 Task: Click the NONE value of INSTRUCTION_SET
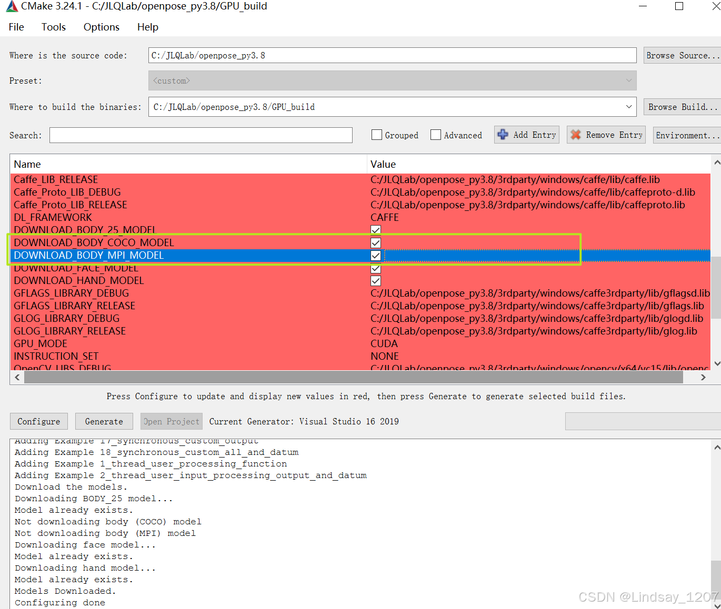point(385,356)
